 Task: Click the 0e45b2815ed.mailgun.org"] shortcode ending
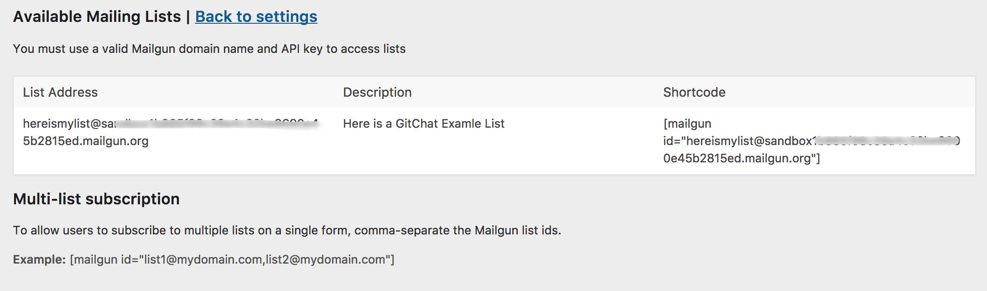tap(741, 158)
